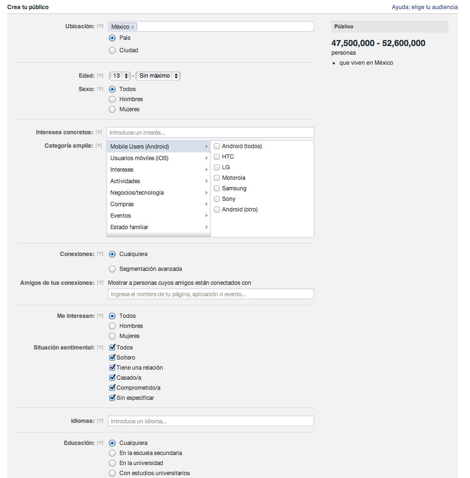Show help for Situación sentimental

coord(100,348)
